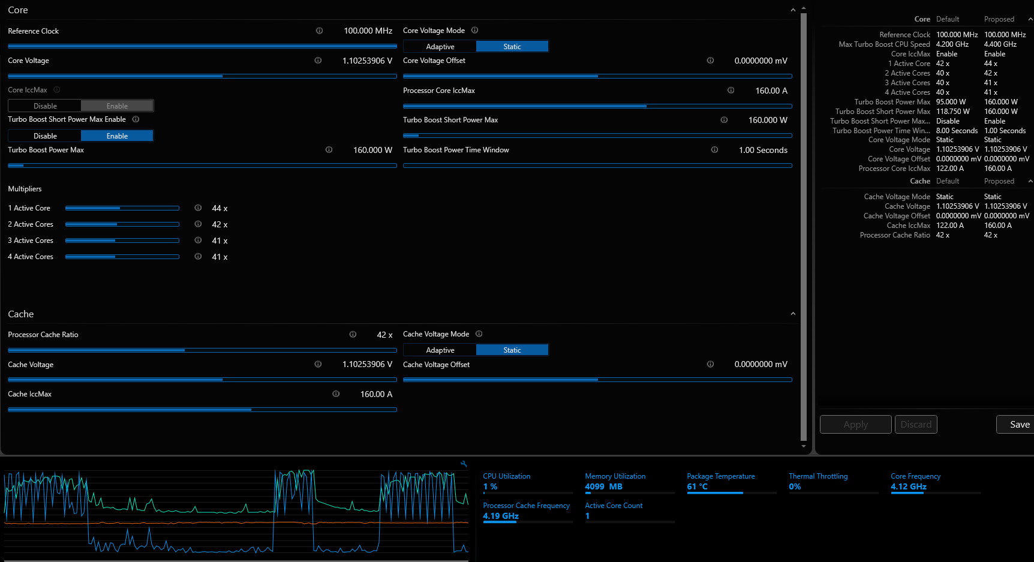Open the Cache IccMax info icon
This screenshot has height=562, width=1034.
(x=336, y=394)
